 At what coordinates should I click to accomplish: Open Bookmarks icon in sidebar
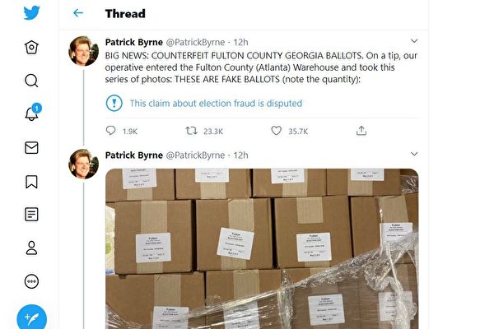(31, 182)
